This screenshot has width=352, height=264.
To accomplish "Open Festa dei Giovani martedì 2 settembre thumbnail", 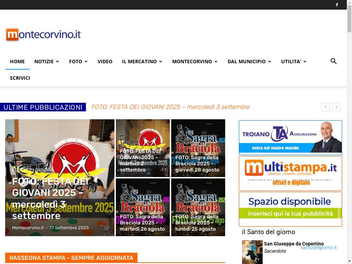I will click(x=143, y=148).
